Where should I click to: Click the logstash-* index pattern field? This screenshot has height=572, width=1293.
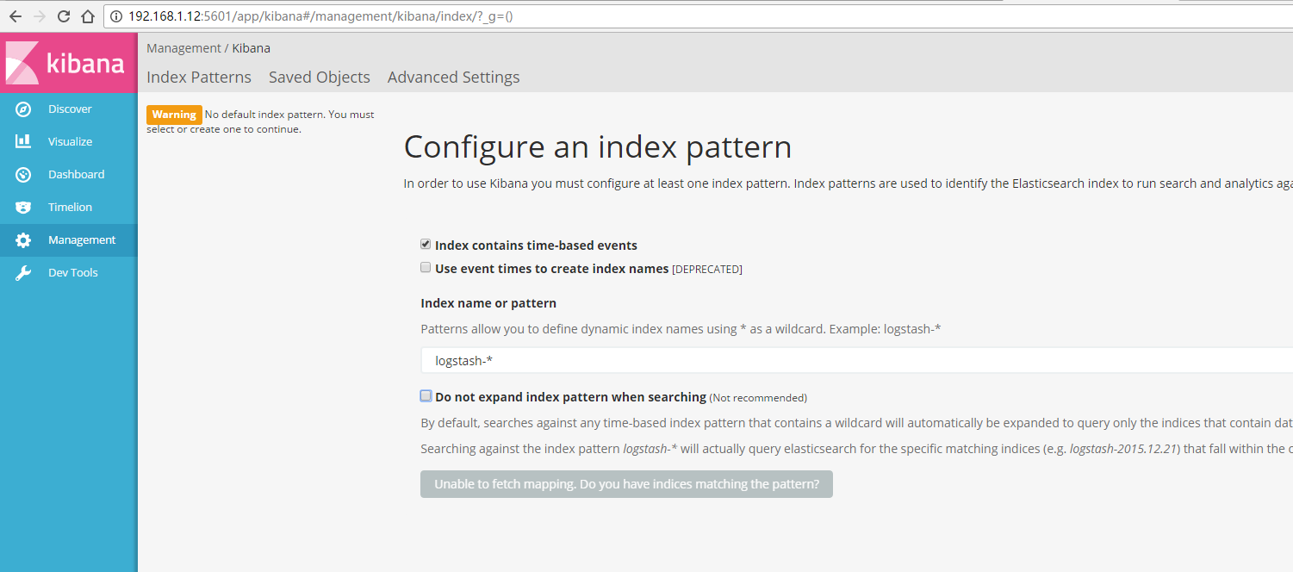(x=856, y=361)
